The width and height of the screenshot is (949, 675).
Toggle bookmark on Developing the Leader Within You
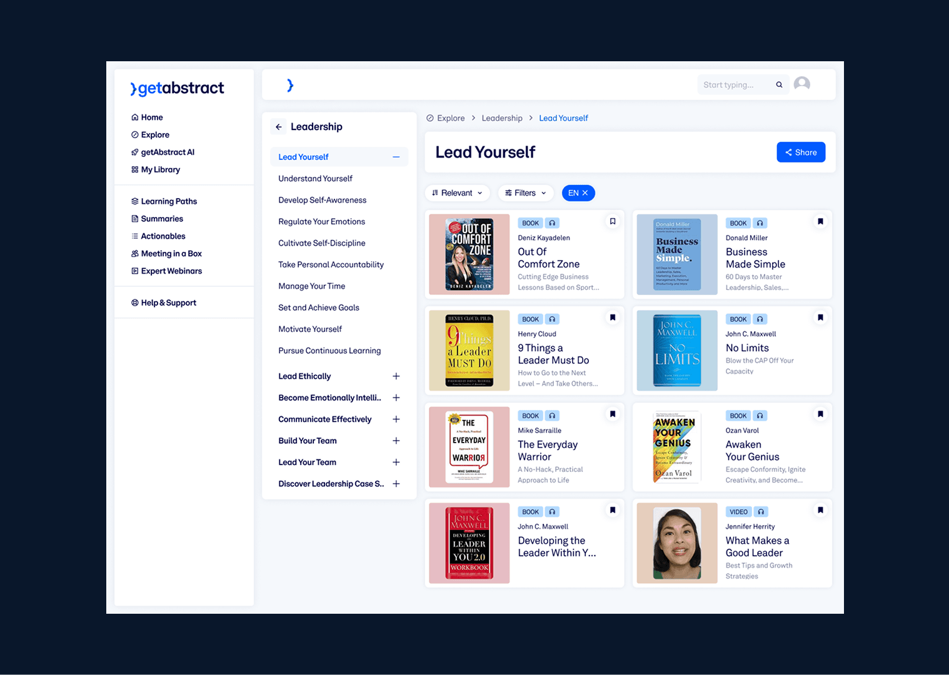[x=613, y=510]
